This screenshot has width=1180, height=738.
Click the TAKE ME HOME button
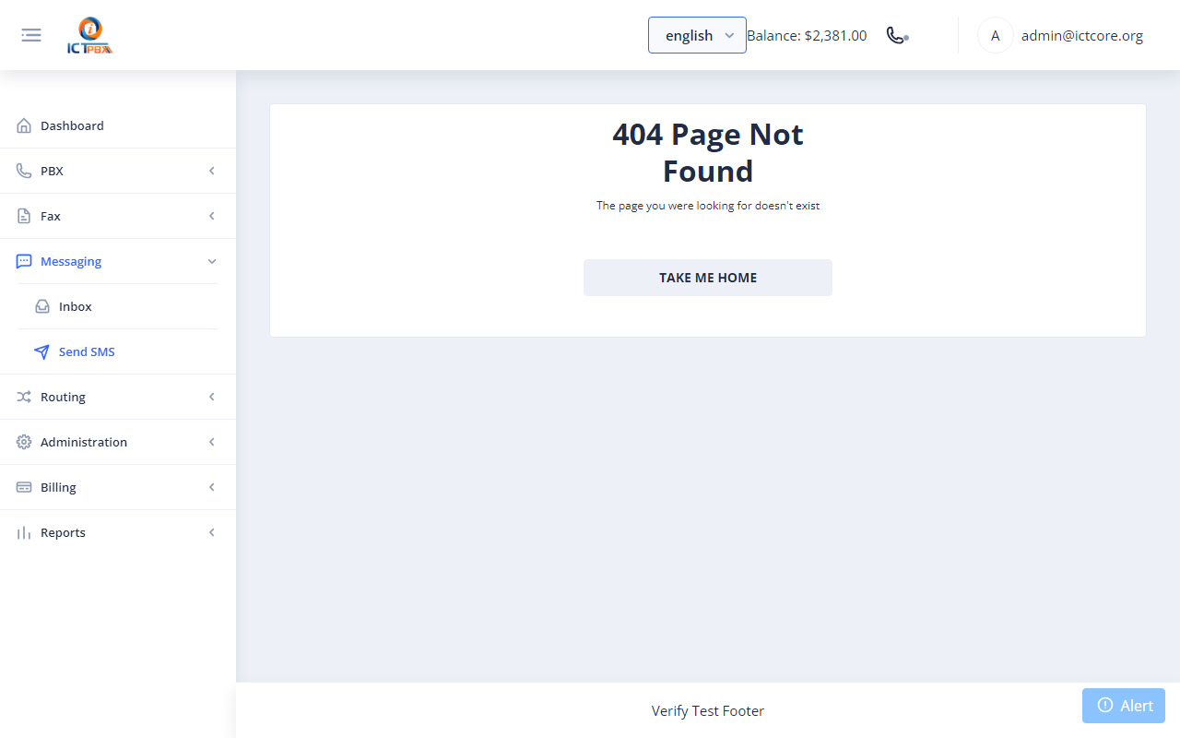click(708, 278)
